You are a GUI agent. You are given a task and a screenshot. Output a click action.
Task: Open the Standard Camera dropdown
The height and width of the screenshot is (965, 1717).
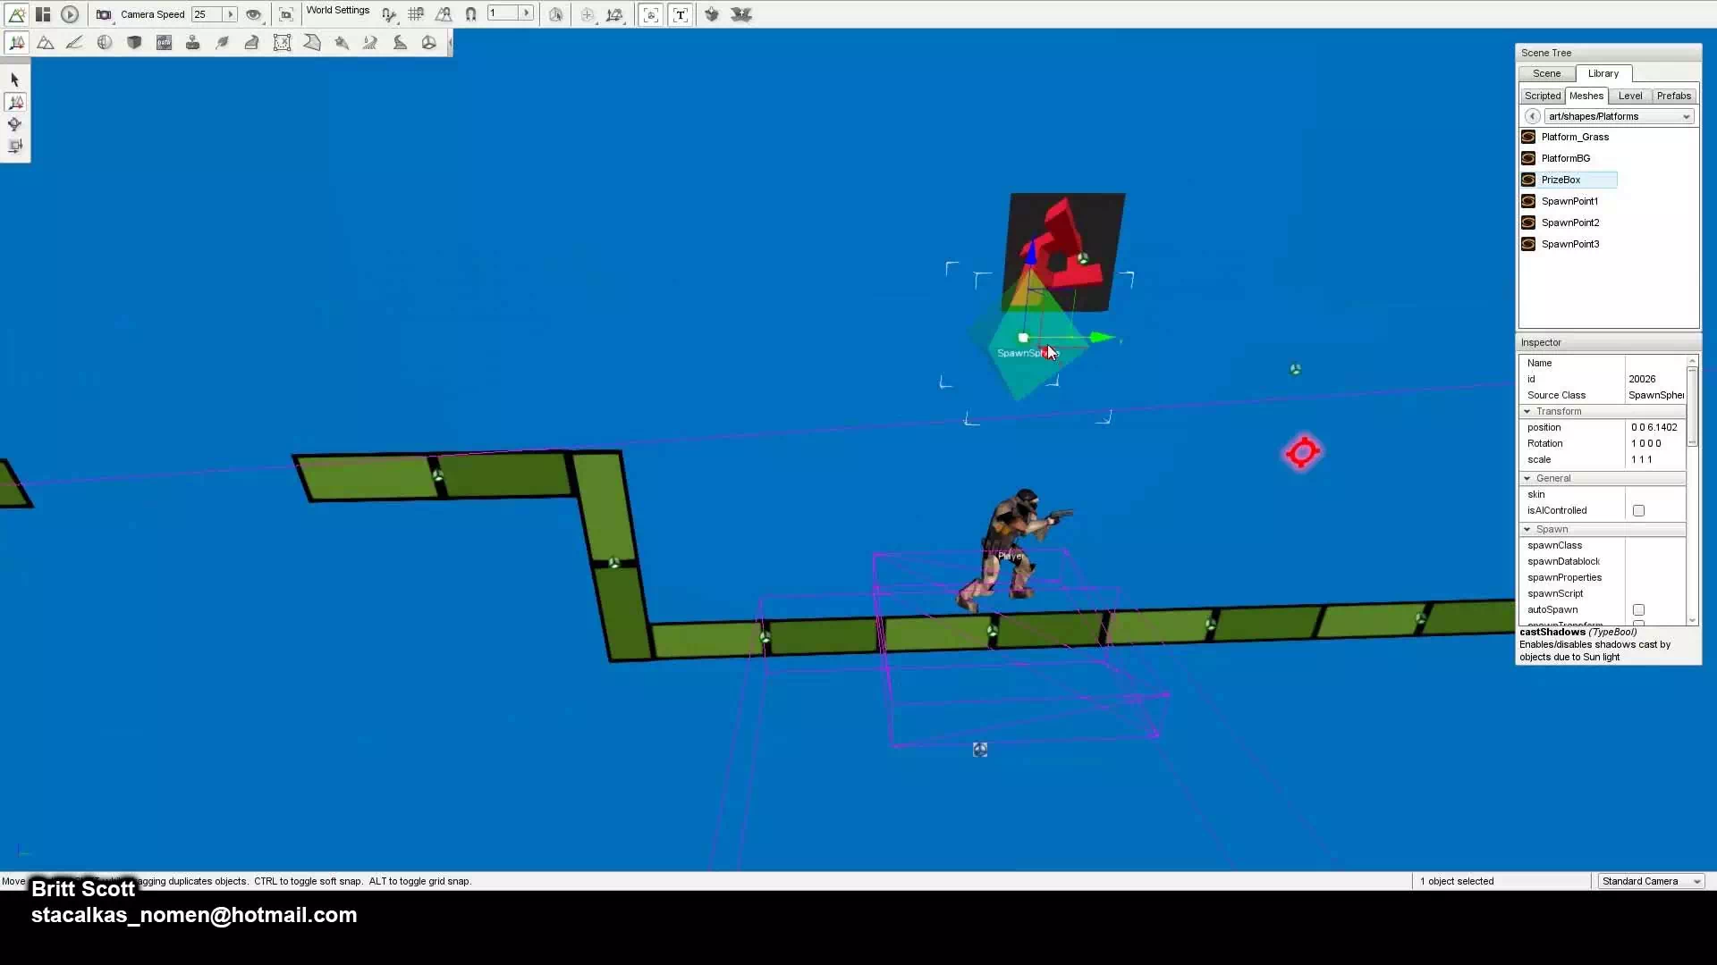pyautogui.click(x=1651, y=881)
